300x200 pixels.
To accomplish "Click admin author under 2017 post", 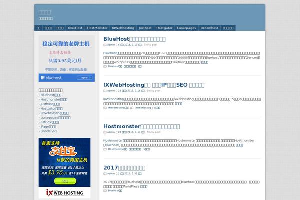I will coord(111,174).
